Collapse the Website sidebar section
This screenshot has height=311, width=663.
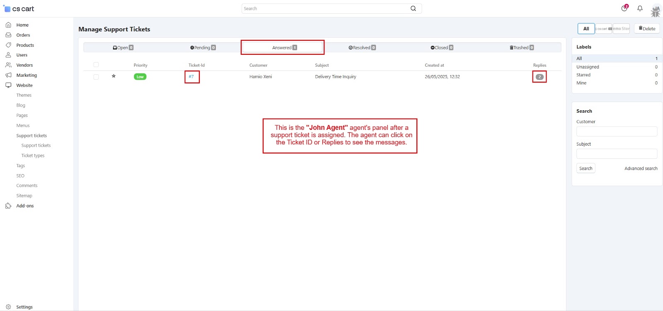[x=24, y=85]
